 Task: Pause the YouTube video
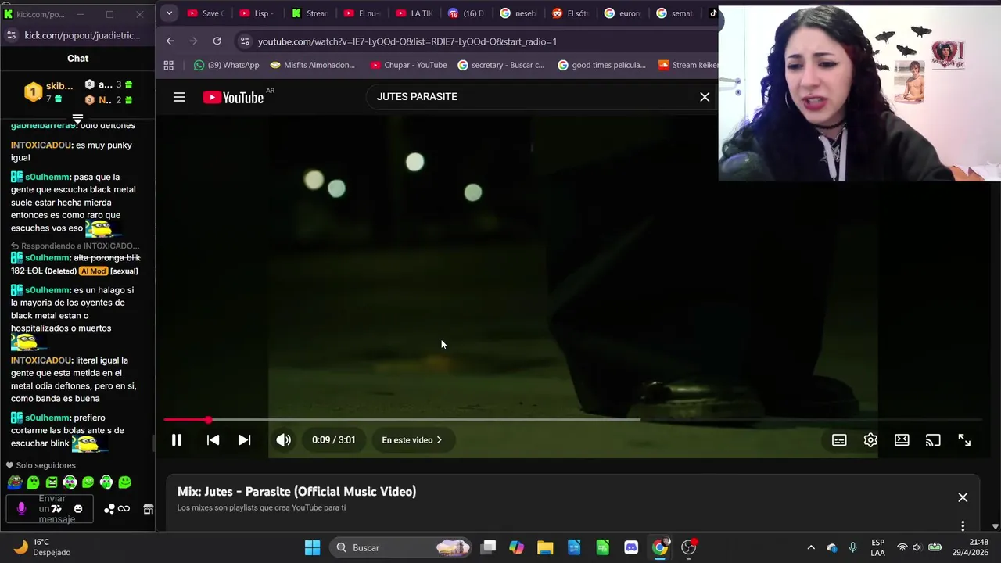click(x=177, y=440)
